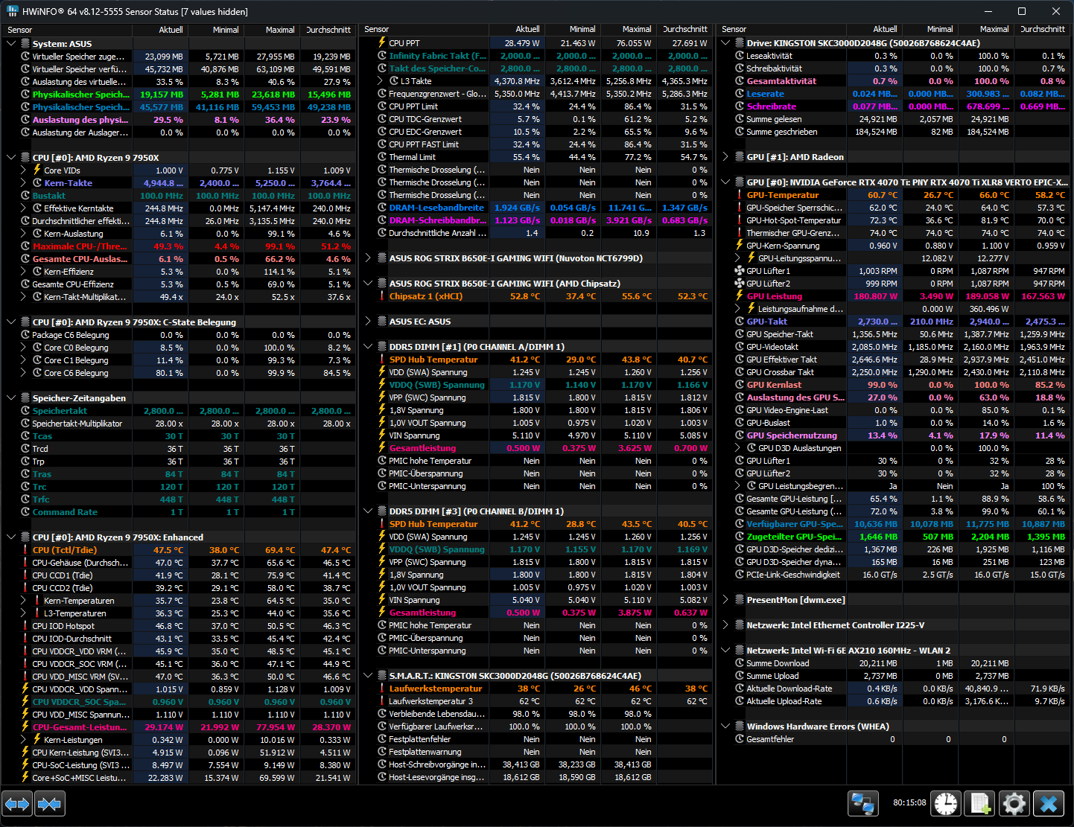Select the Zugeteilter GPU-Spei... row
The height and width of the screenshot is (827, 1074).
894,537
